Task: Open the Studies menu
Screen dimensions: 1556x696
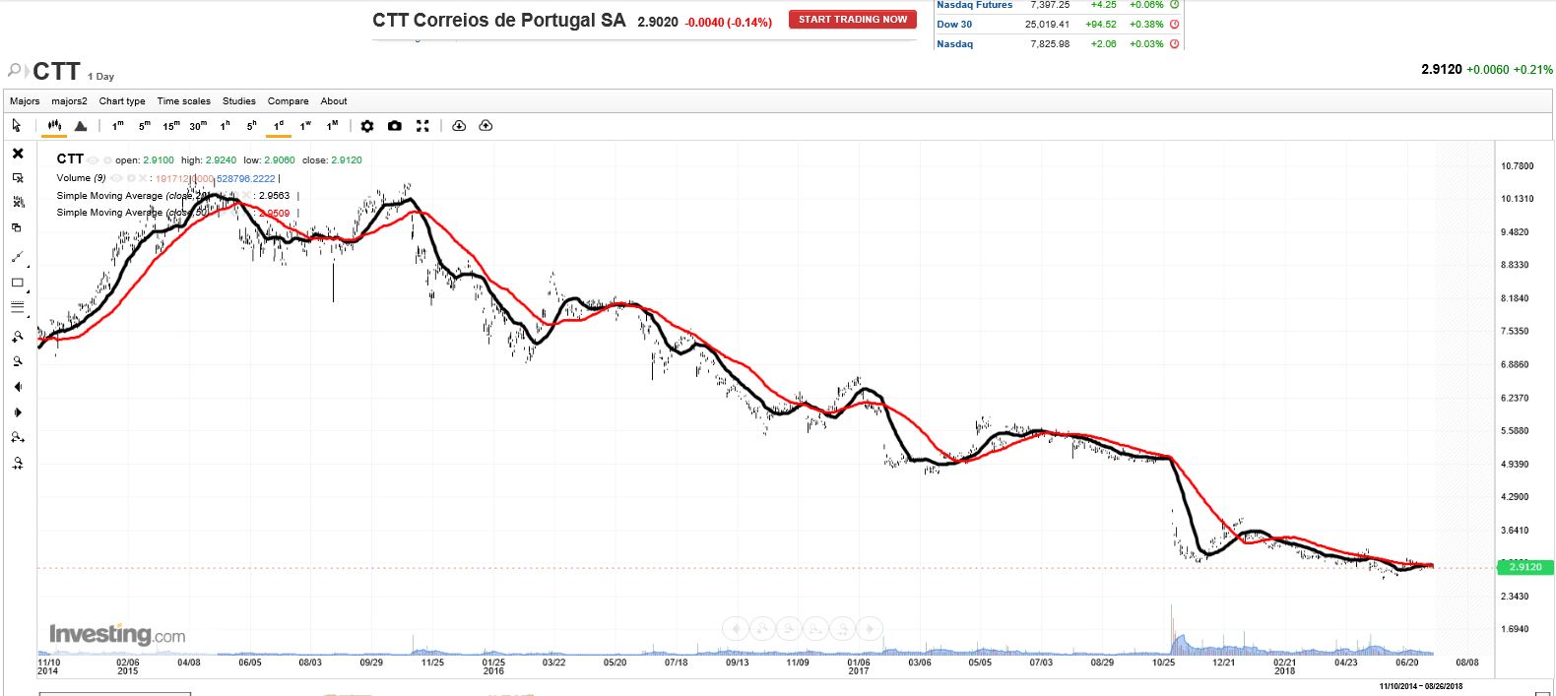Action: (239, 101)
